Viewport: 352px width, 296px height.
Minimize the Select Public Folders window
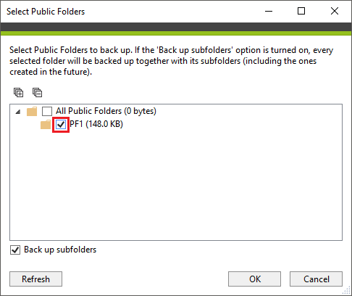click(269, 11)
